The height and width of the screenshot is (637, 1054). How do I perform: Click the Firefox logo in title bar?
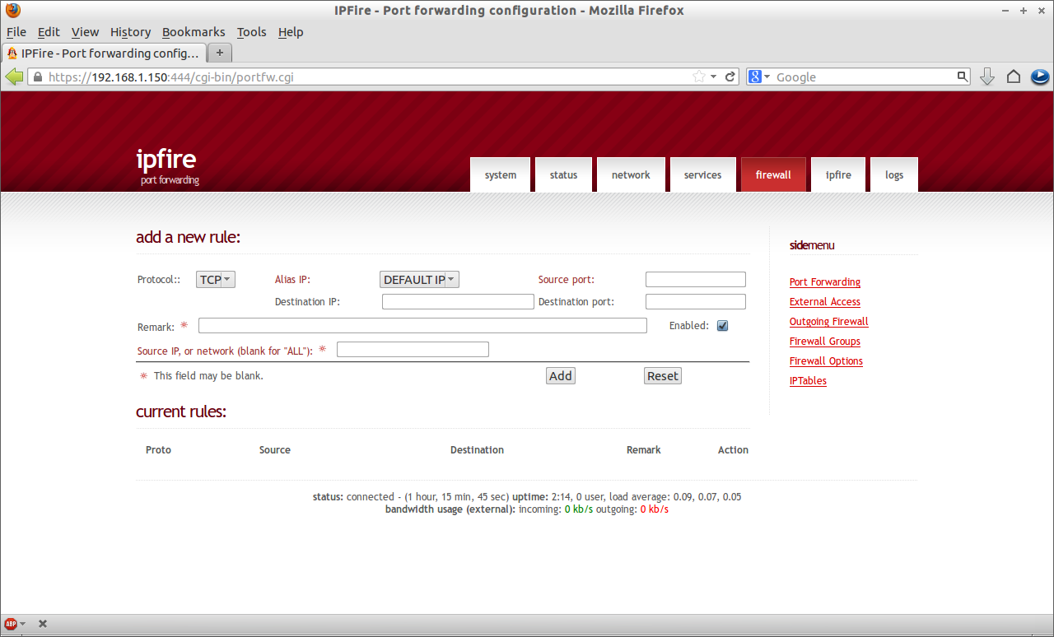coord(13,11)
